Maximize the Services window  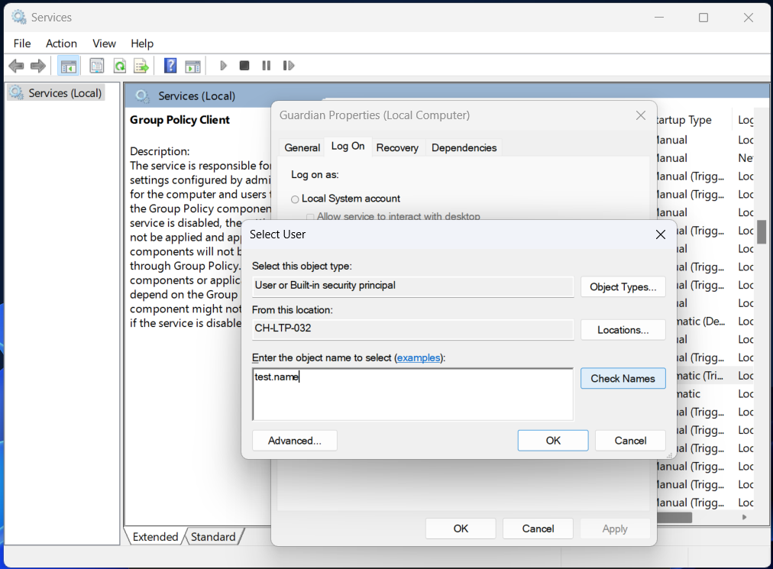click(703, 18)
